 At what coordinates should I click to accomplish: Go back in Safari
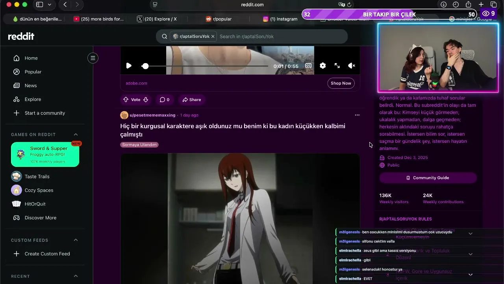coord(65,5)
